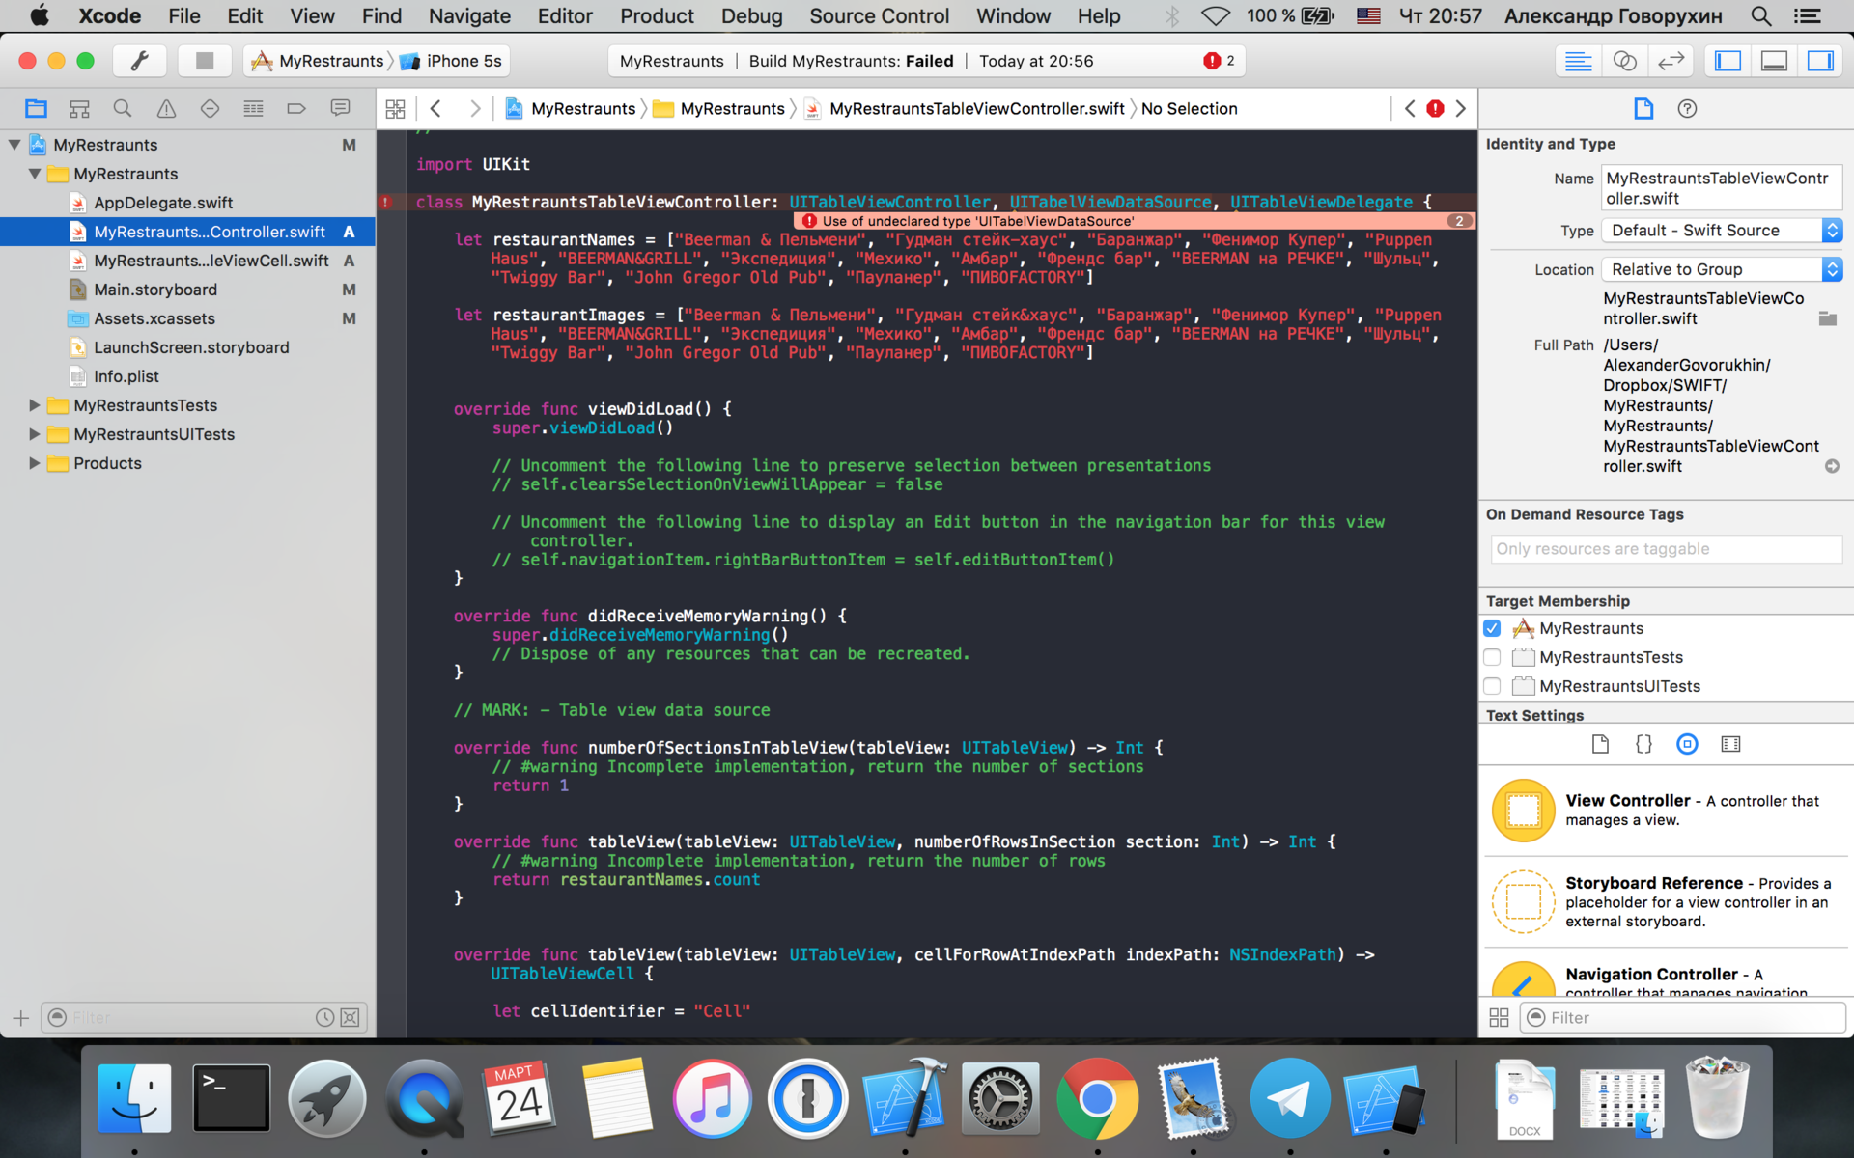Image resolution: width=1854 pixels, height=1158 pixels.
Task: Go back in editor history
Action: [x=435, y=109]
